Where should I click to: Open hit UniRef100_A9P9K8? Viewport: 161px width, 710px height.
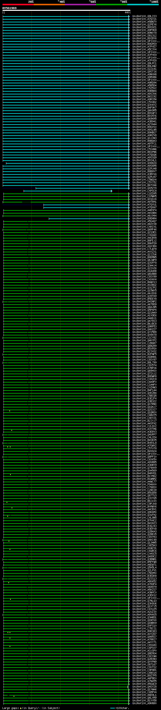pyautogui.click(x=144, y=30)
